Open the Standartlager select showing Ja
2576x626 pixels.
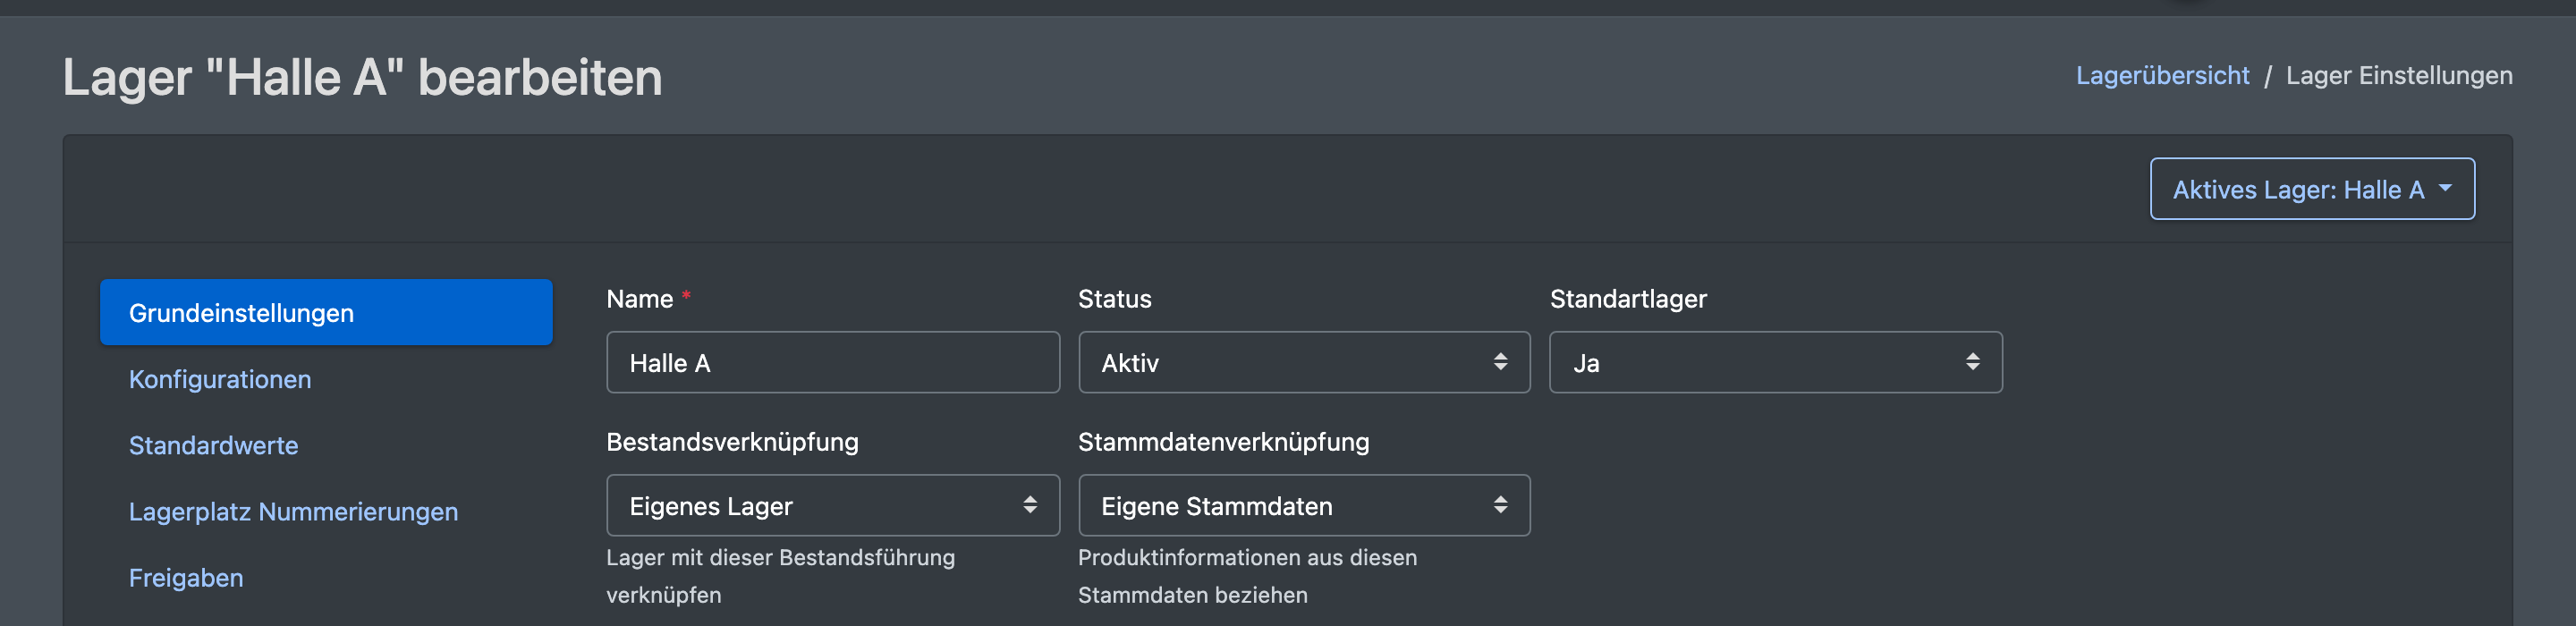coord(1775,362)
